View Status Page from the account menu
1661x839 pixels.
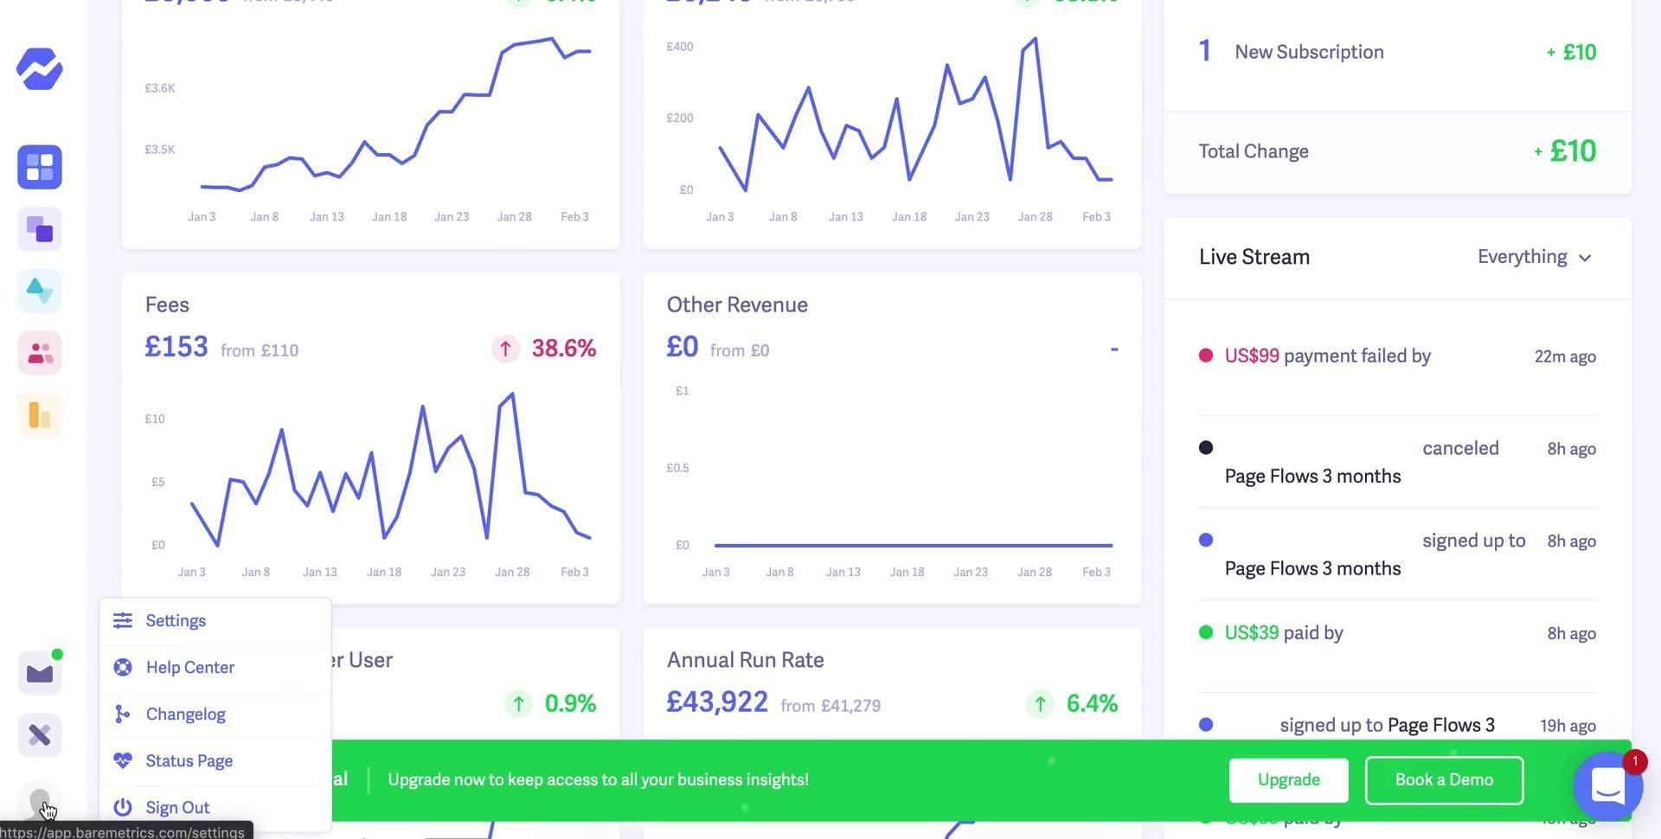(189, 761)
